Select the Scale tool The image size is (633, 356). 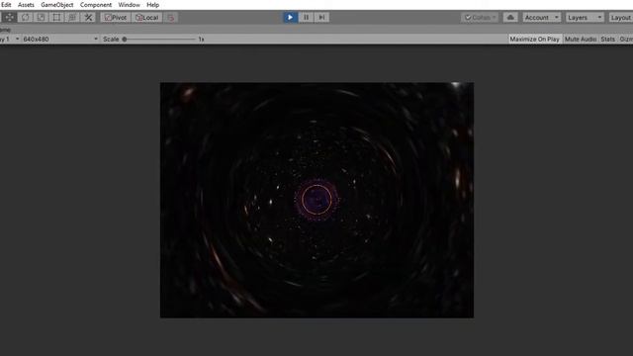coord(41,18)
